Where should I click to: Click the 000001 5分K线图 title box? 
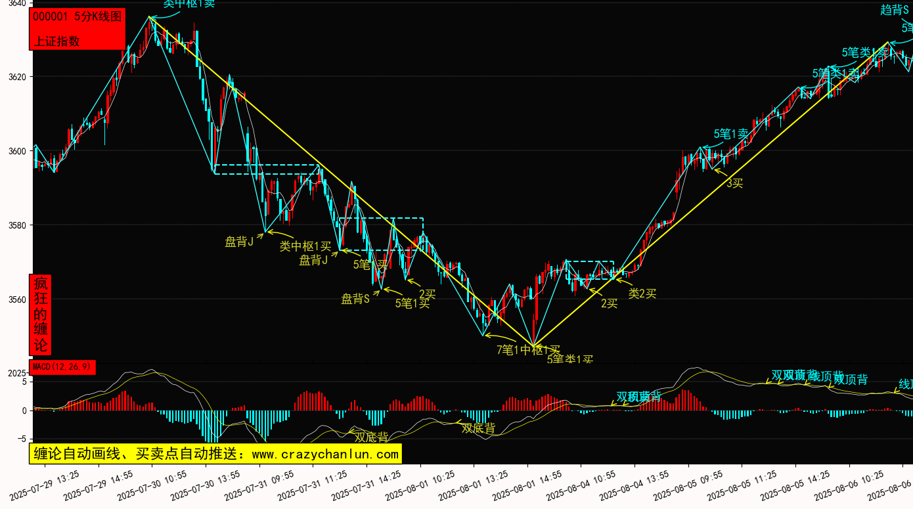click(x=77, y=17)
